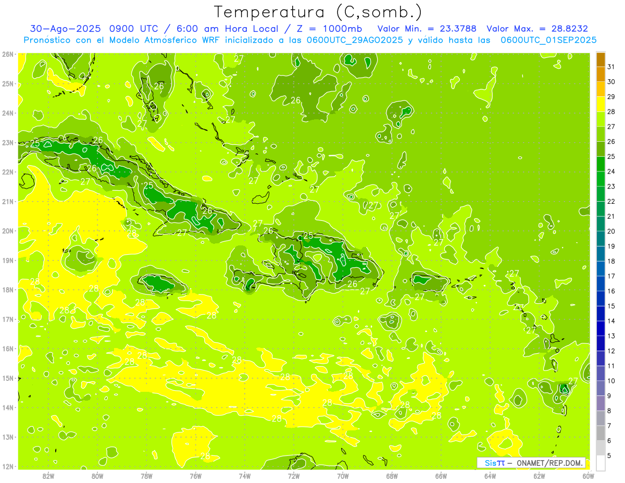Click the longitude label "82W"
The width and height of the screenshot is (625, 483).
coord(48,476)
